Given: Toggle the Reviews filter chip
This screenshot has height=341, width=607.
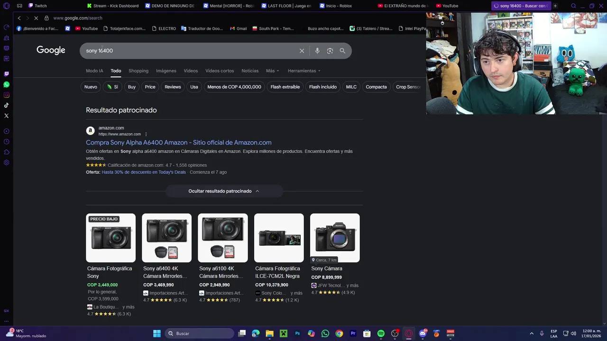Looking at the screenshot, I should (x=173, y=87).
